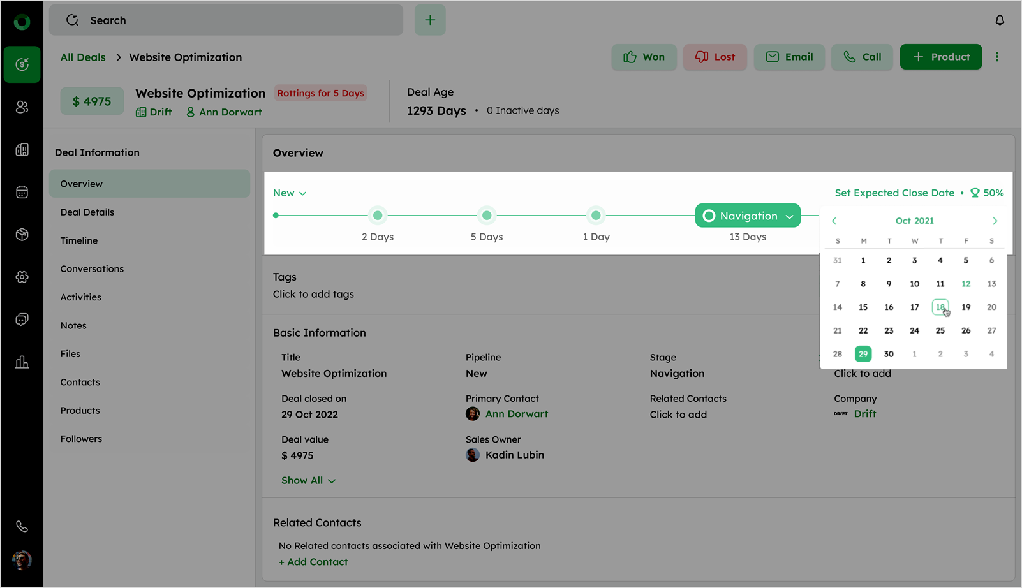
Task: Expand the New pipeline dropdown
Action: [x=290, y=193]
